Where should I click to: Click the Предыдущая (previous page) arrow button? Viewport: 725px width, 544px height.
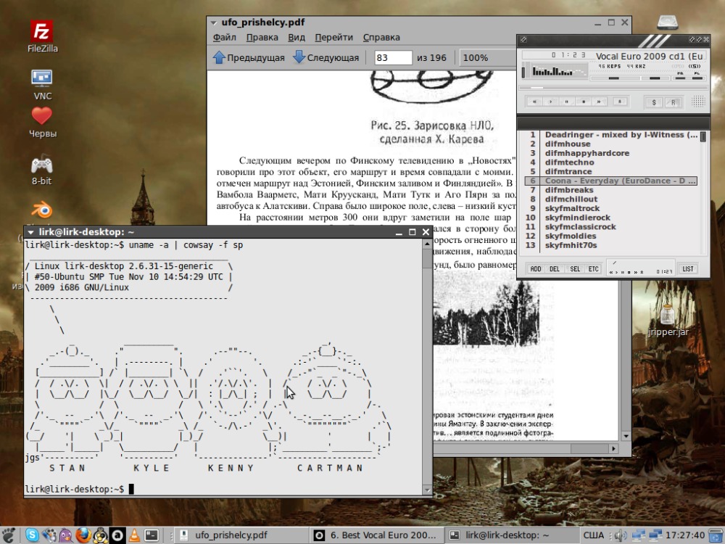(249, 58)
